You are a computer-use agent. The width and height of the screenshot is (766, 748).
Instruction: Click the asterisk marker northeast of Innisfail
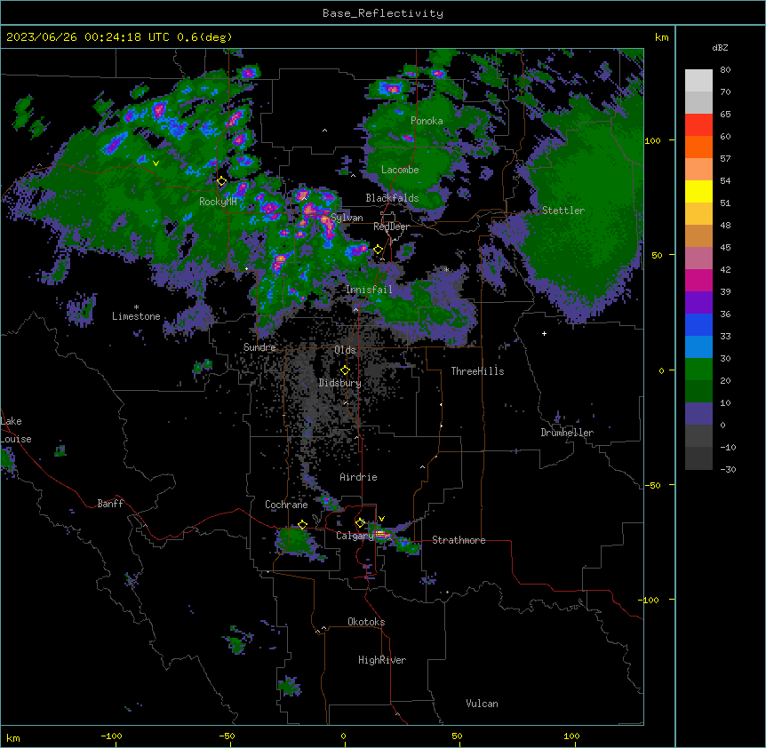click(446, 269)
